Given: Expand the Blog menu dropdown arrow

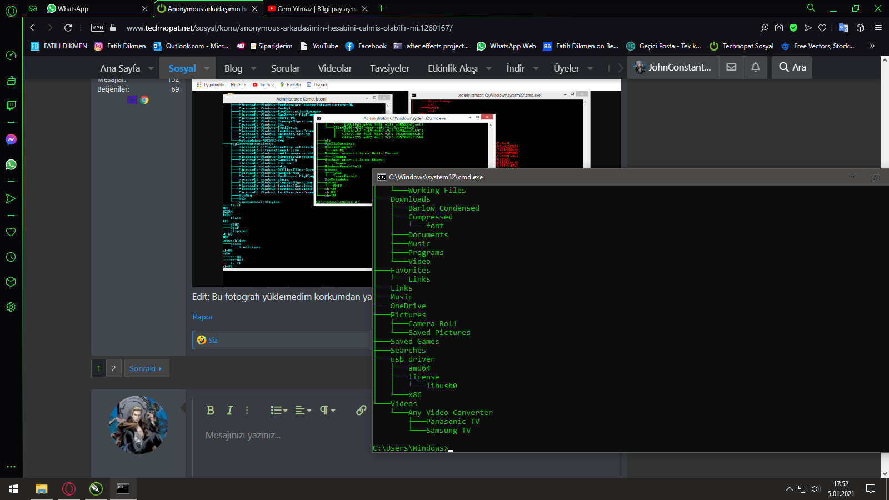Looking at the screenshot, I should (x=253, y=68).
